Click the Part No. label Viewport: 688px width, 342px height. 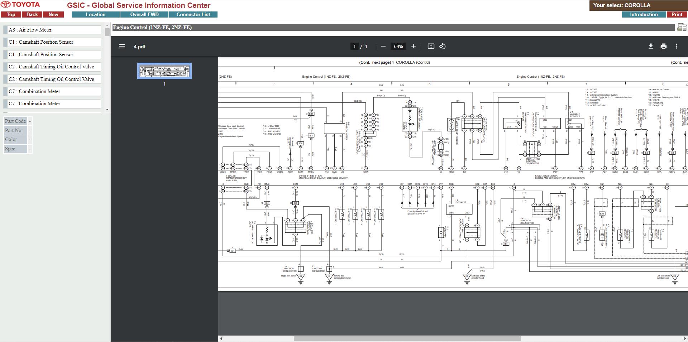tap(15, 130)
